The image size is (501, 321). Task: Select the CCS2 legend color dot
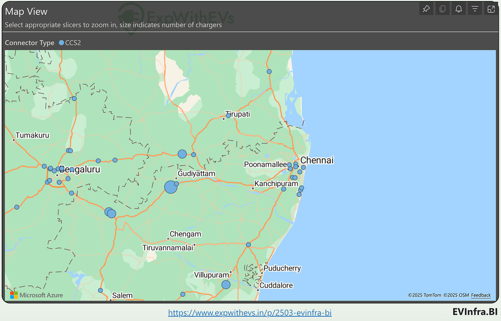(x=62, y=43)
